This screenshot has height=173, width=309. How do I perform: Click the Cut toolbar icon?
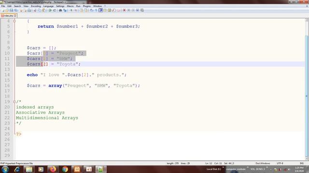click(x=35, y=10)
